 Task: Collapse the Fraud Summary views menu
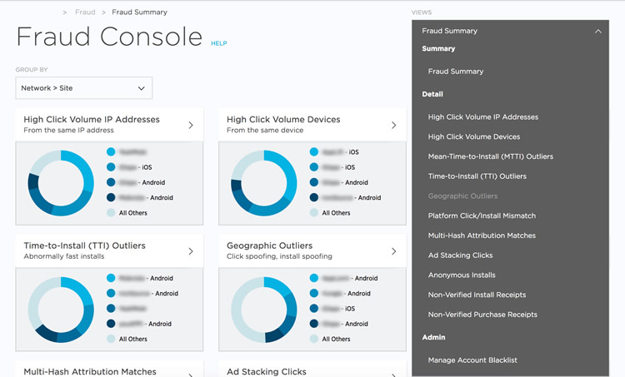click(x=597, y=31)
